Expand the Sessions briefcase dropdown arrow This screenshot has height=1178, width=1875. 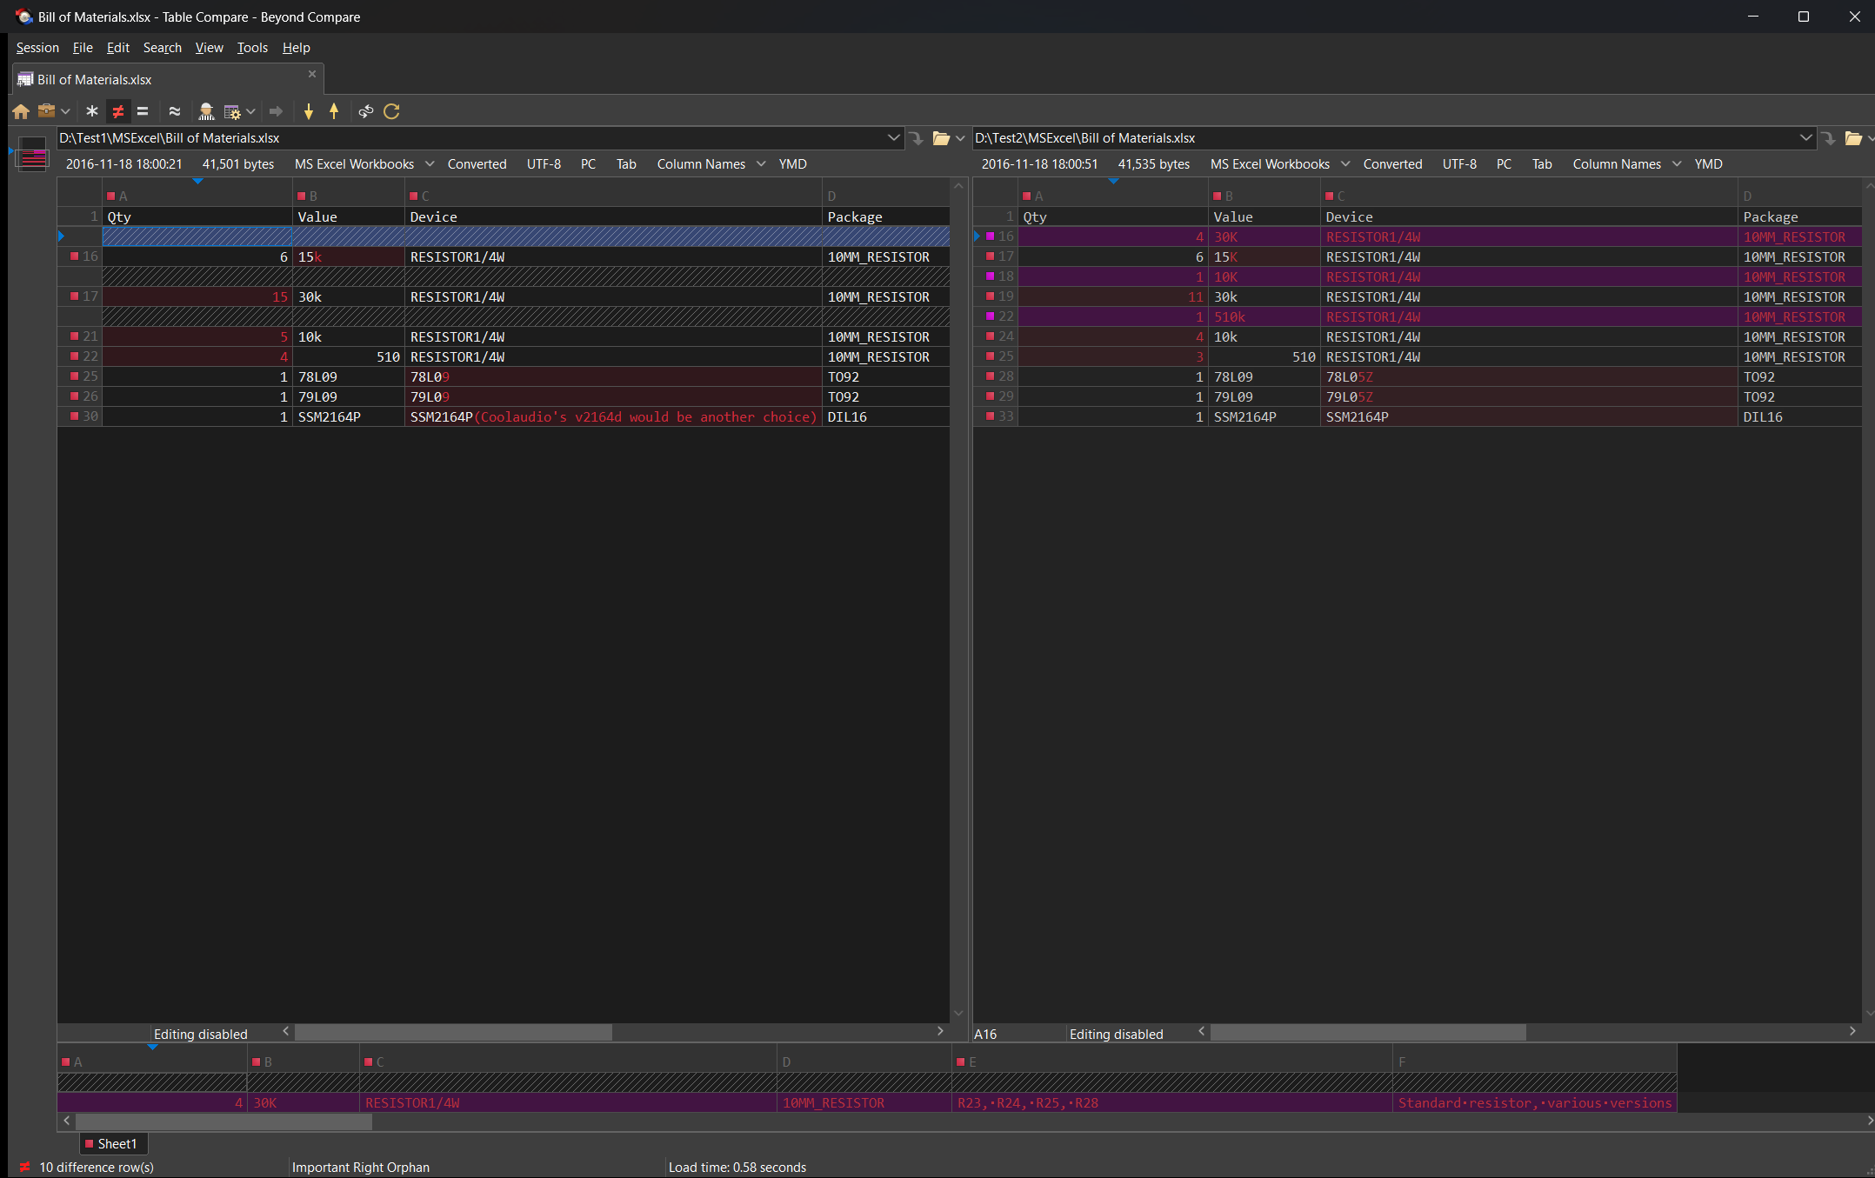pyautogui.click(x=65, y=111)
